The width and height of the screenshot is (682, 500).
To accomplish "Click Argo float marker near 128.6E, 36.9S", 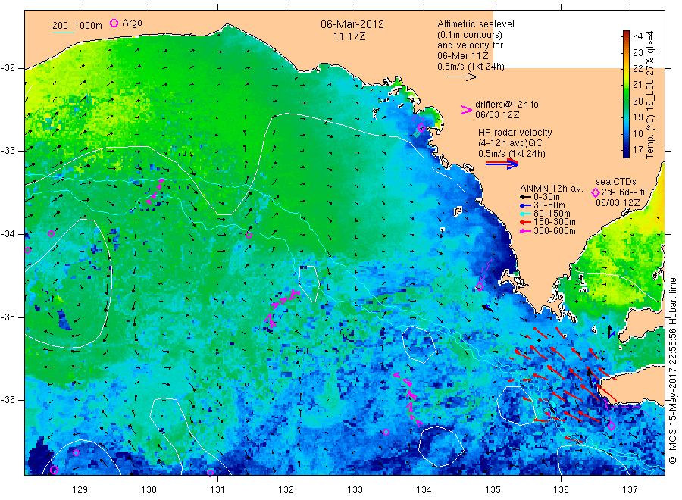I will tap(54, 470).
